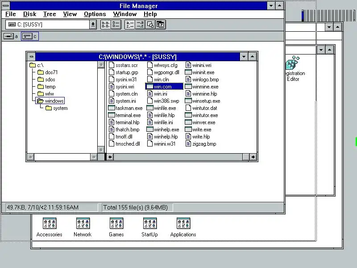Click the sort by type toolbar icon
The height and width of the screenshot is (268, 357).
pyautogui.click(x=140, y=25)
